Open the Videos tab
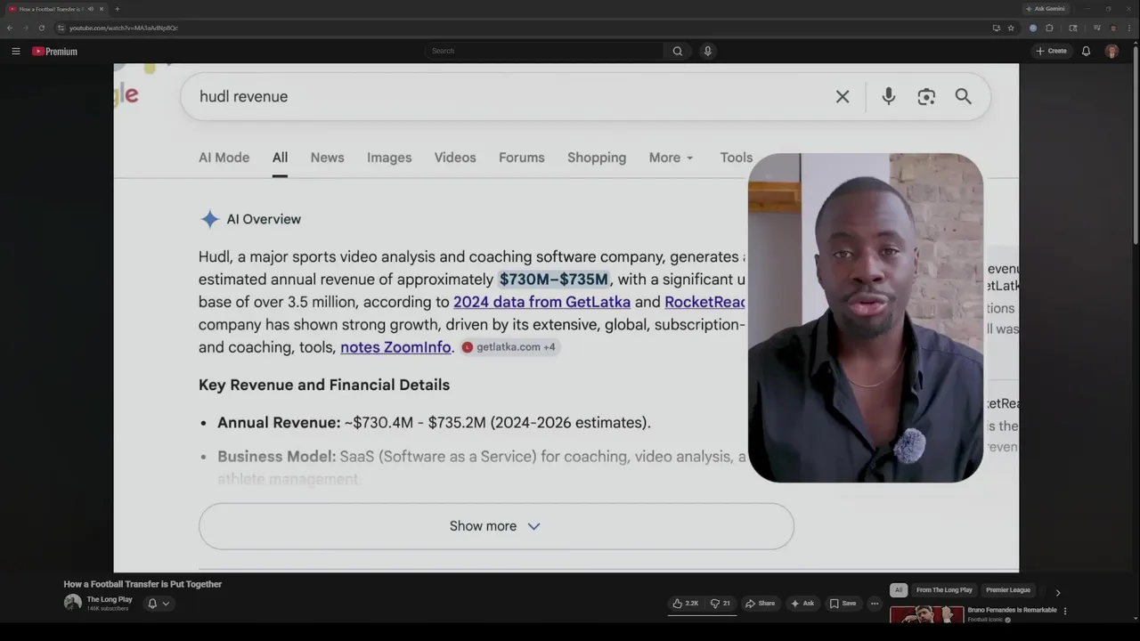1140x641 pixels. (455, 158)
